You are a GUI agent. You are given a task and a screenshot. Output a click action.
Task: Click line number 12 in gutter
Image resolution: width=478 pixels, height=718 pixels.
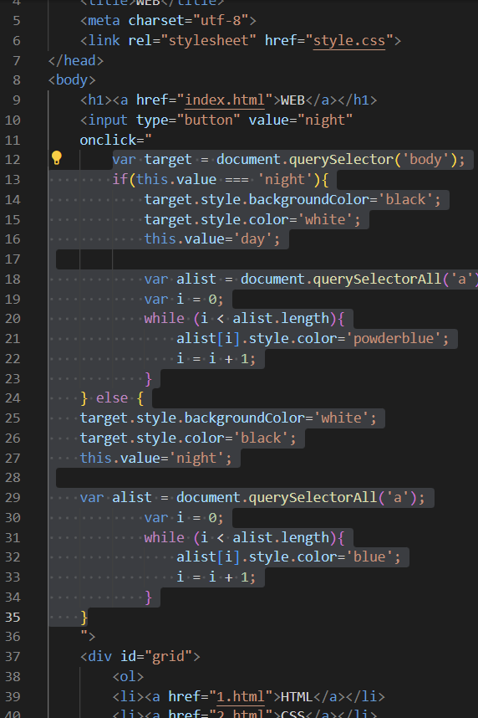pyautogui.click(x=13, y=160)
